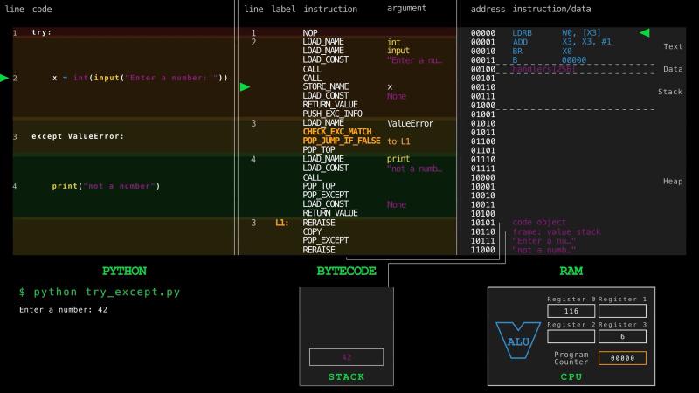Click the 'frame: value stack' heap entry
699x393 pixels.
pyautogui.click(x=557, y=231)
